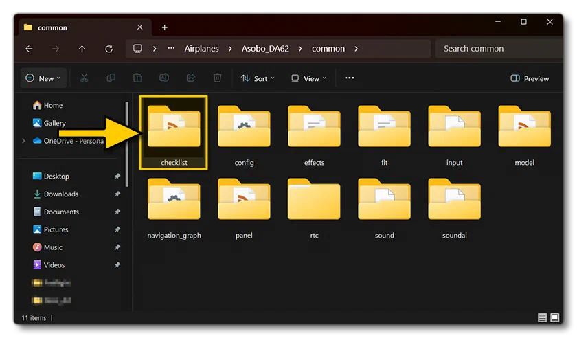Unpin Pictures from Quick access

(x=117, y=229)
